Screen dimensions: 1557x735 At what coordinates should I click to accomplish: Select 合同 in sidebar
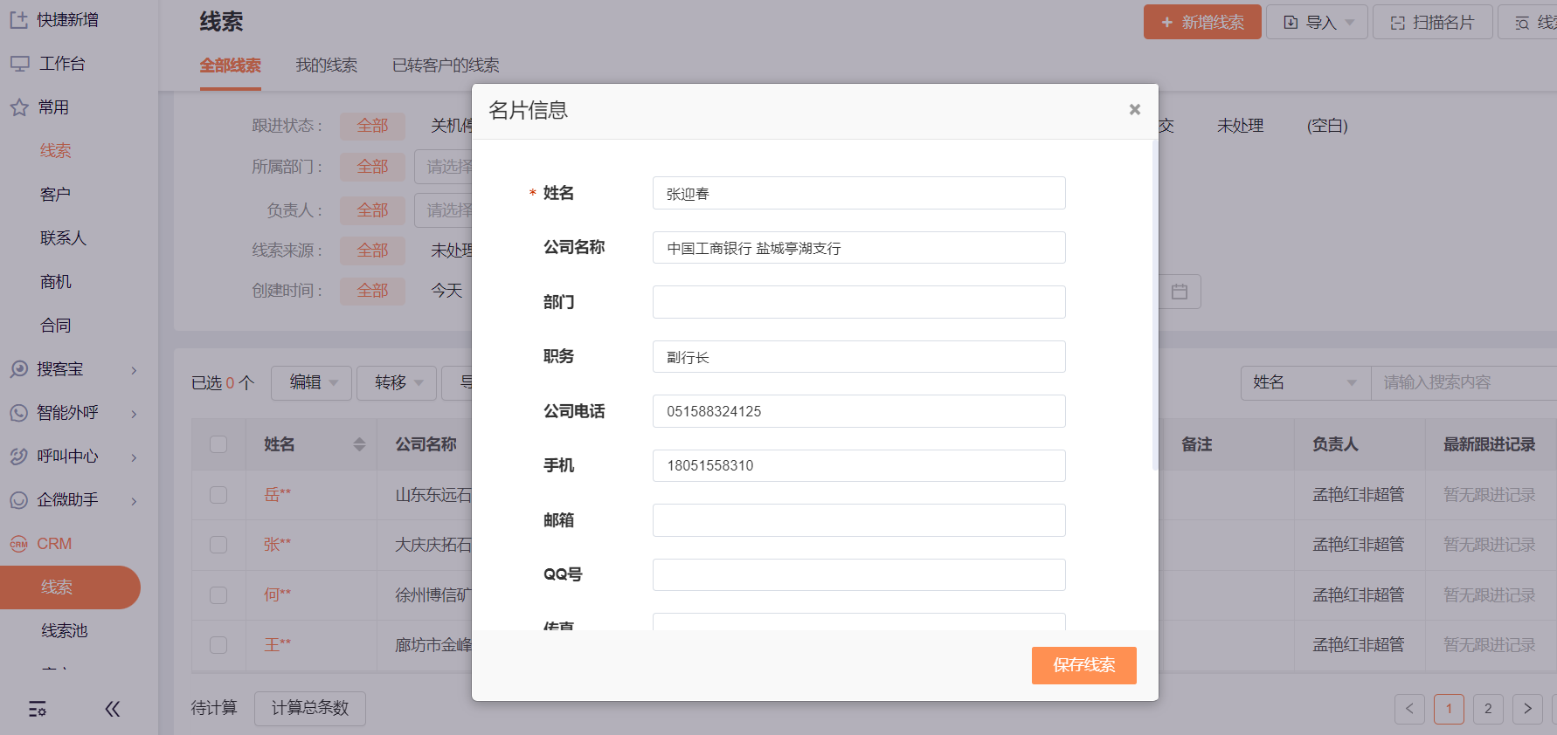tap(56, 326)
